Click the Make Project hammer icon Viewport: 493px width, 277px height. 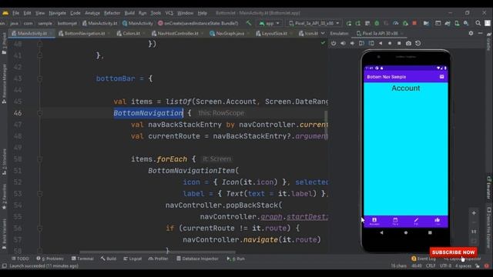(x=249, y=23)
